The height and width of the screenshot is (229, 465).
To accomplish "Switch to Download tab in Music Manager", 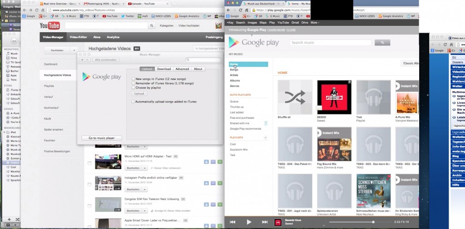I will [163, 69].
